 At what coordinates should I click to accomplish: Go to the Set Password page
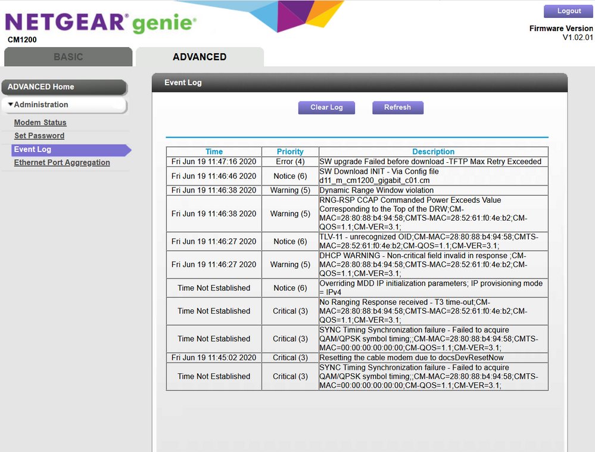pyautogui.click(x=39, y=136)
